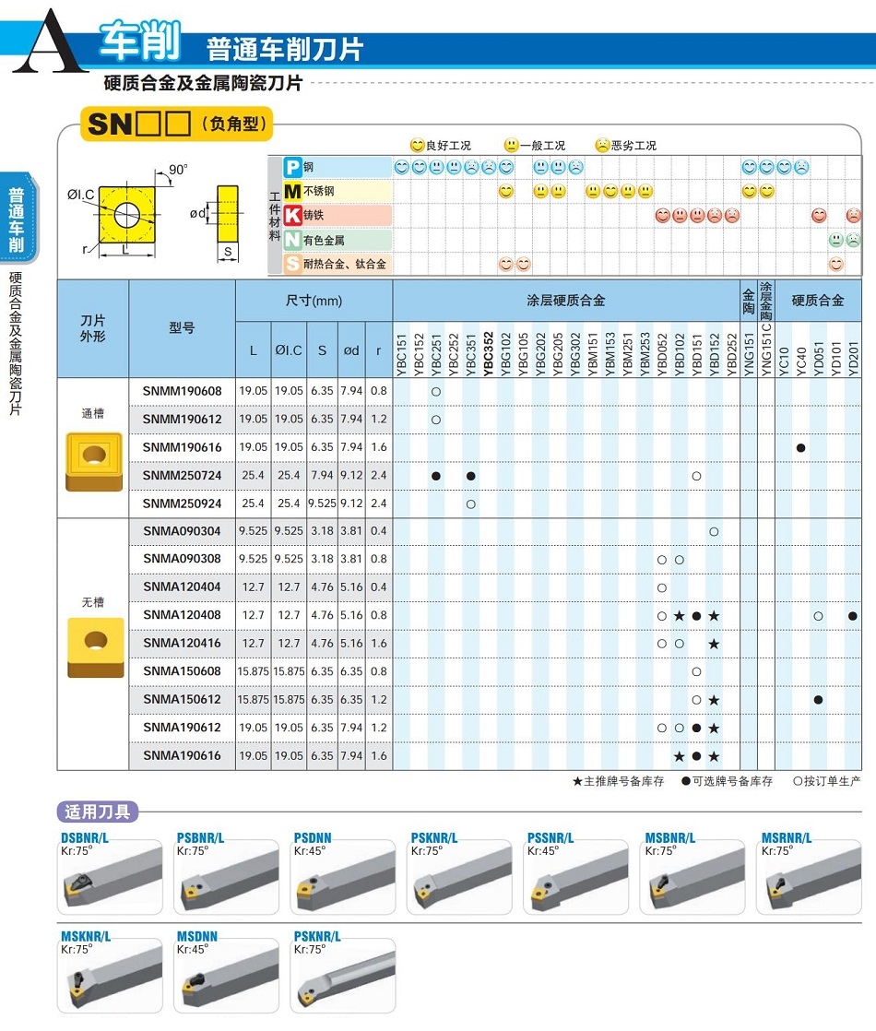Select model SNMA120408

(x=183, y=615)
